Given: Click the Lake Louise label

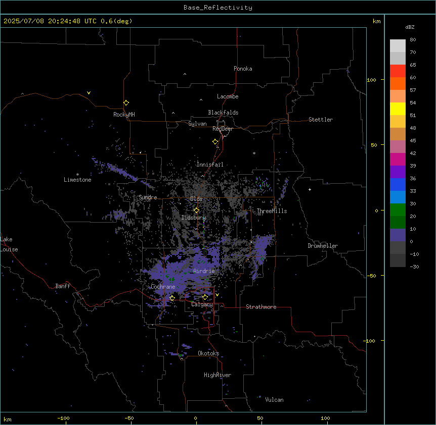Looking at the screenshot, I should (x=9, y=244).
